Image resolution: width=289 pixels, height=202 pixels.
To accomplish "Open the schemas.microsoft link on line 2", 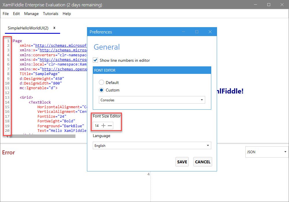I will (x=61, y=45).
